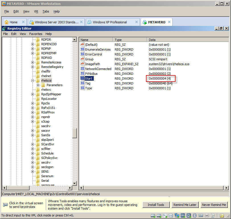231x219 pixels.
Task: Expand the SENS key
Action: tap(32, 172)
